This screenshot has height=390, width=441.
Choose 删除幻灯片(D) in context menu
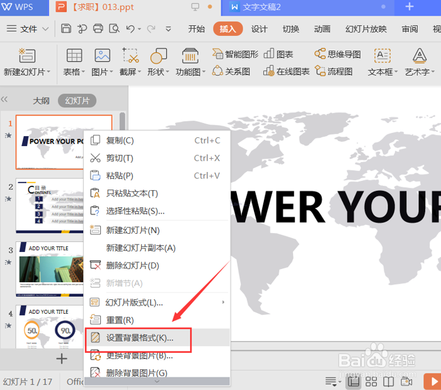coord(157,265)
